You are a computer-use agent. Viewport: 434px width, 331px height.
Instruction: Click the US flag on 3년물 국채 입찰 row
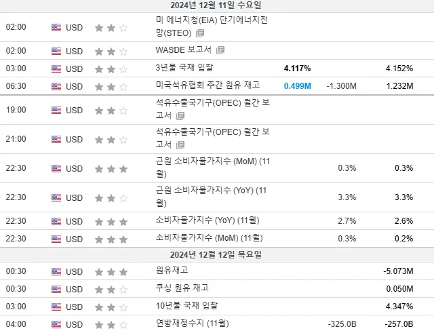pos(56,69)
